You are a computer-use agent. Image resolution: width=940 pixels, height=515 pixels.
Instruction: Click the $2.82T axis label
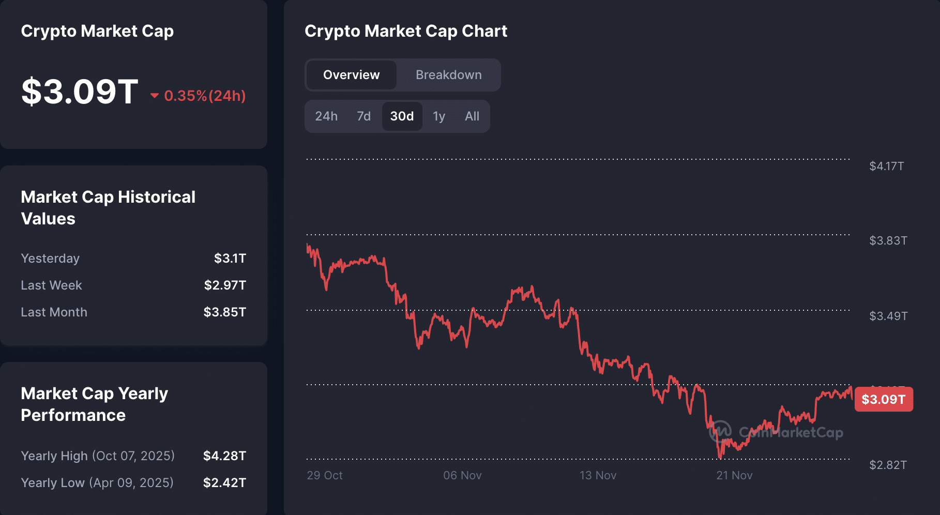[888, 465]
